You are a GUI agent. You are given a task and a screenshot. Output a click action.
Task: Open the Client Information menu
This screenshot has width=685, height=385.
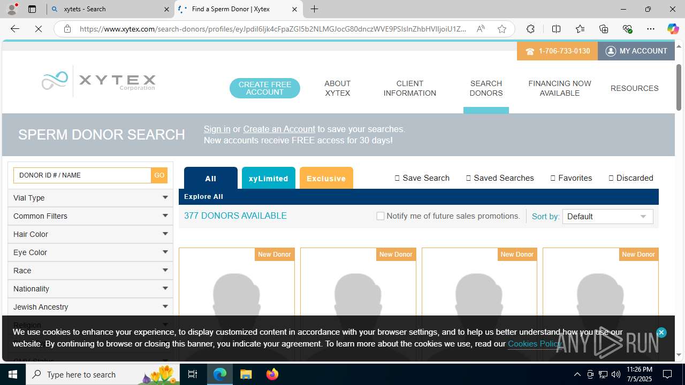[x=410, y=88]
